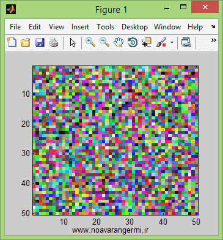223x240 pixels.
Task: Activate the Zoom In magnifier tool
Action: (x=90, y=42)
